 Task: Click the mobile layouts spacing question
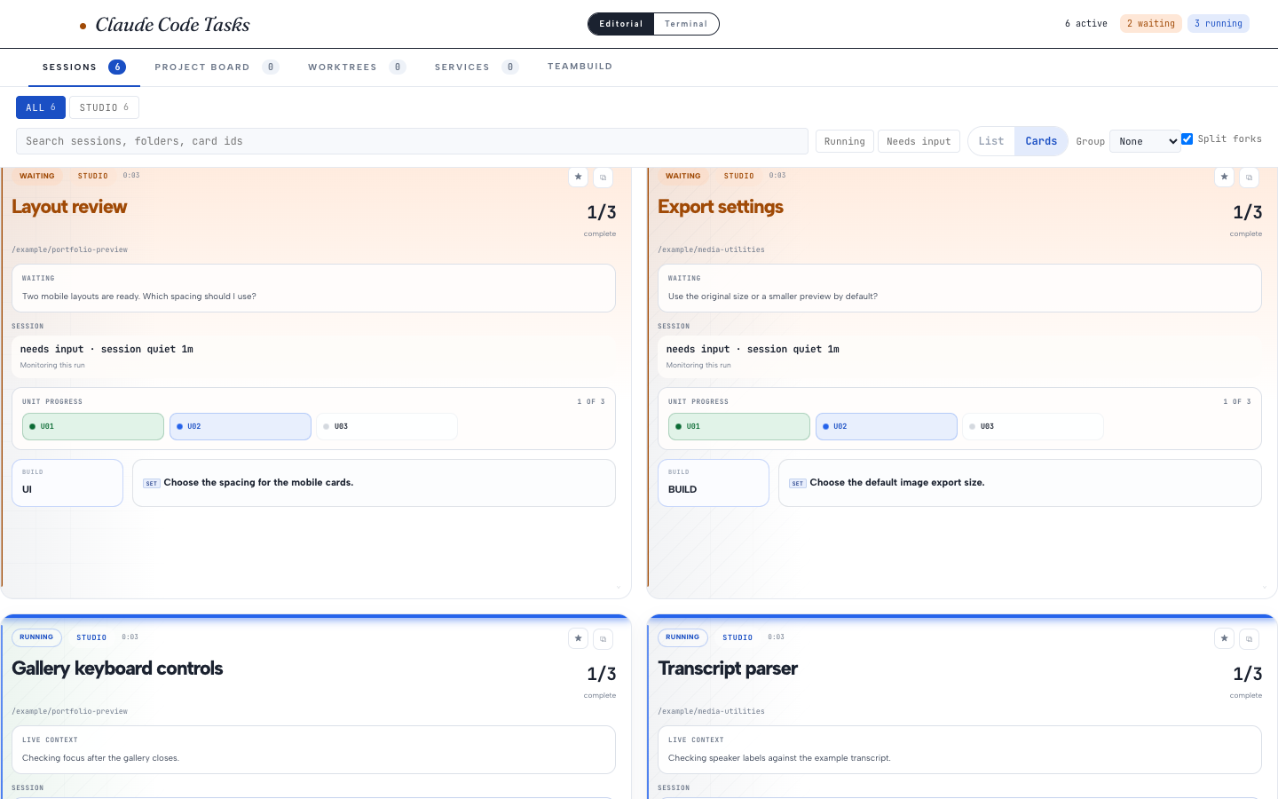(139, 297)
